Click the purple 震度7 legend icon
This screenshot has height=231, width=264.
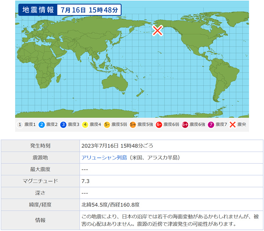pos(211,125)
